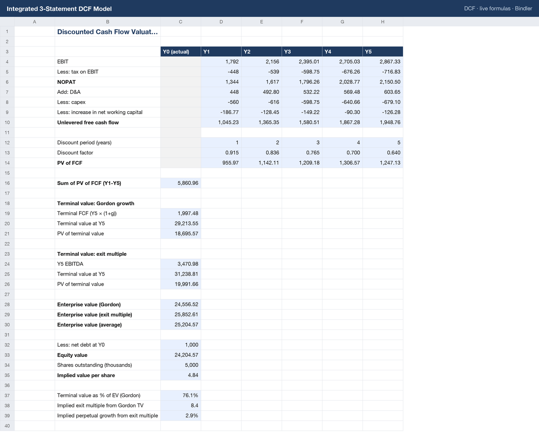Click 'Add: D&A' label

107,92
